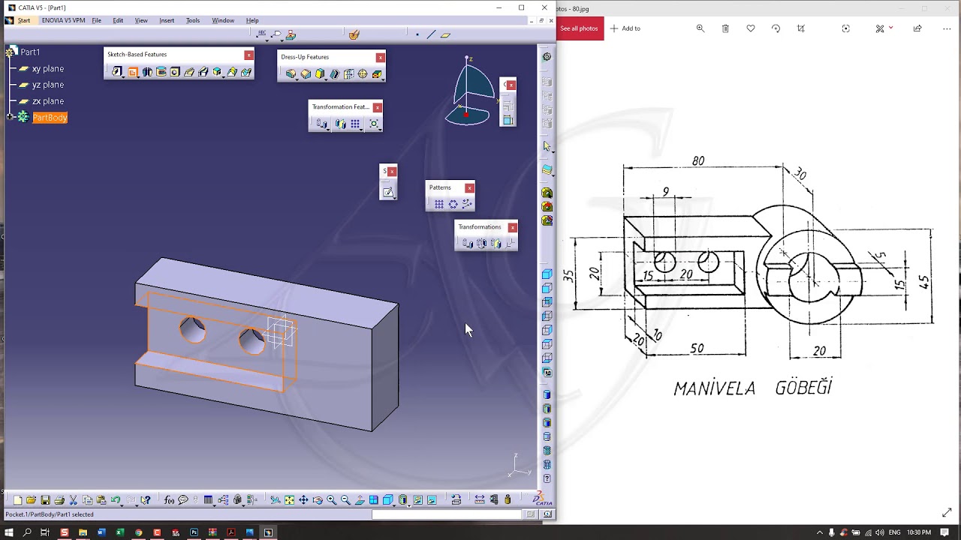Click Circular Pattern icon in Patterns toolbar
This screenshot has height=540, width=961.
coord(453,204)
